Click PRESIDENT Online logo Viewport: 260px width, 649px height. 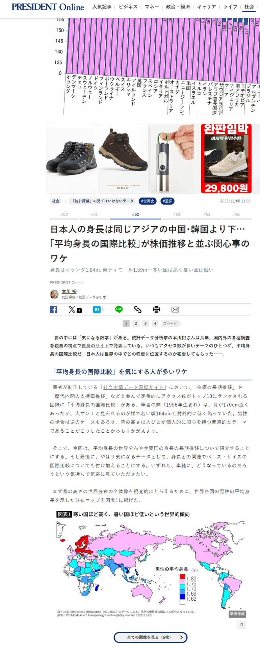(x=48, y=7)
